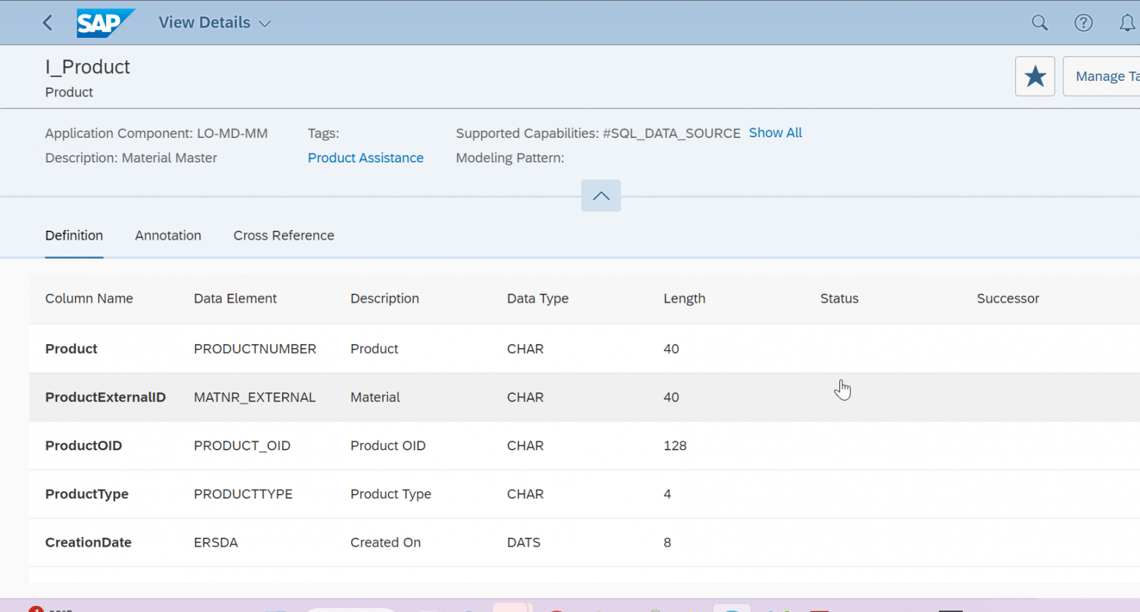Click the cursor hovering in the Status column area
This screenshot has height=612, width=1140.
843,389
